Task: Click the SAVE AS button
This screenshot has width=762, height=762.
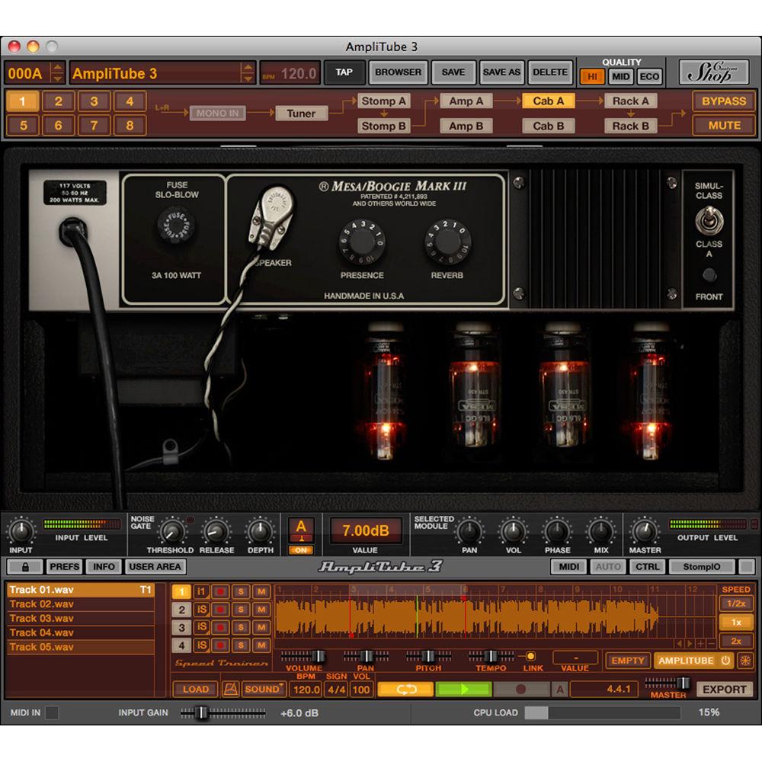Action: [x=501, y=72]
